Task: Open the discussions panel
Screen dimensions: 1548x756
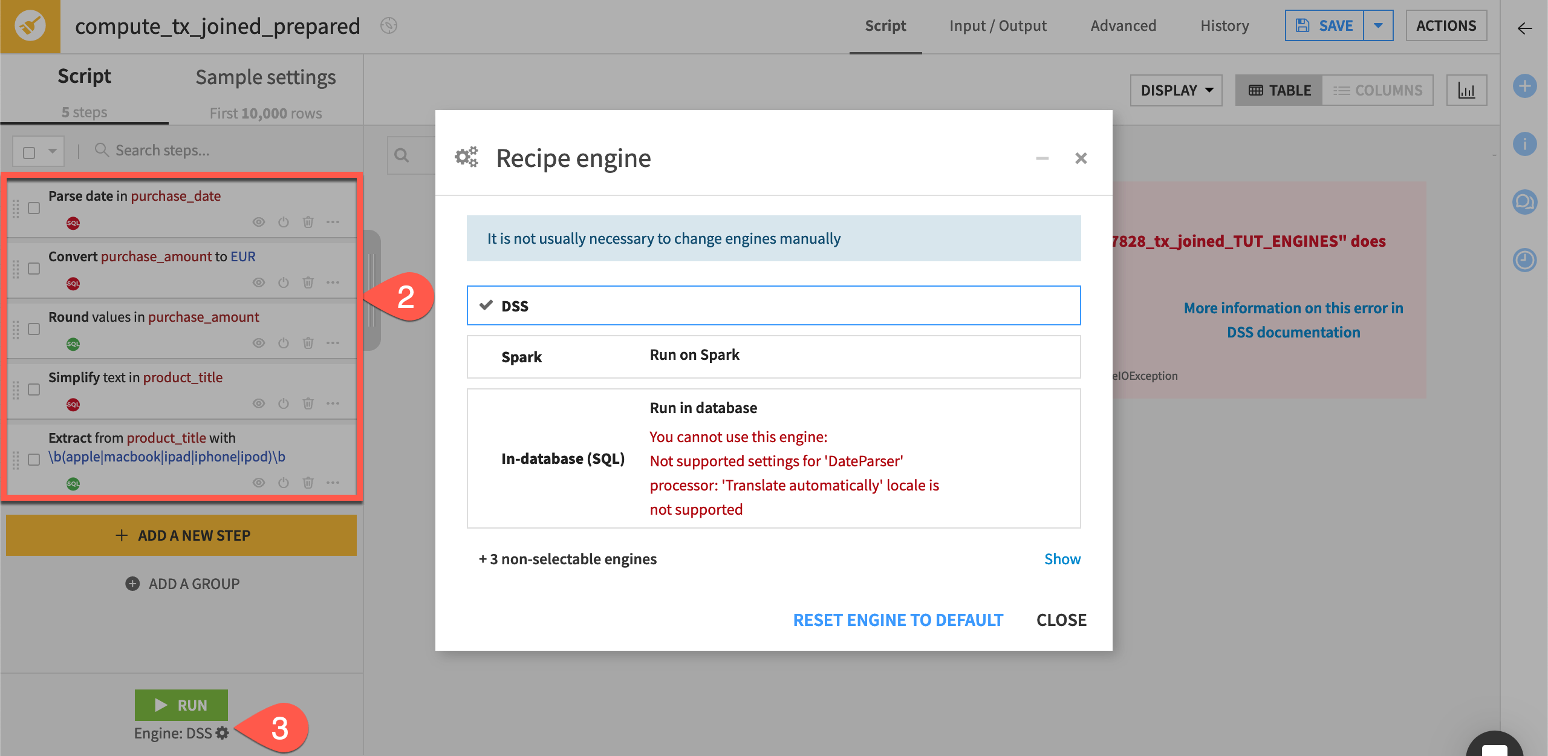Action: [x=1525, y=201]
